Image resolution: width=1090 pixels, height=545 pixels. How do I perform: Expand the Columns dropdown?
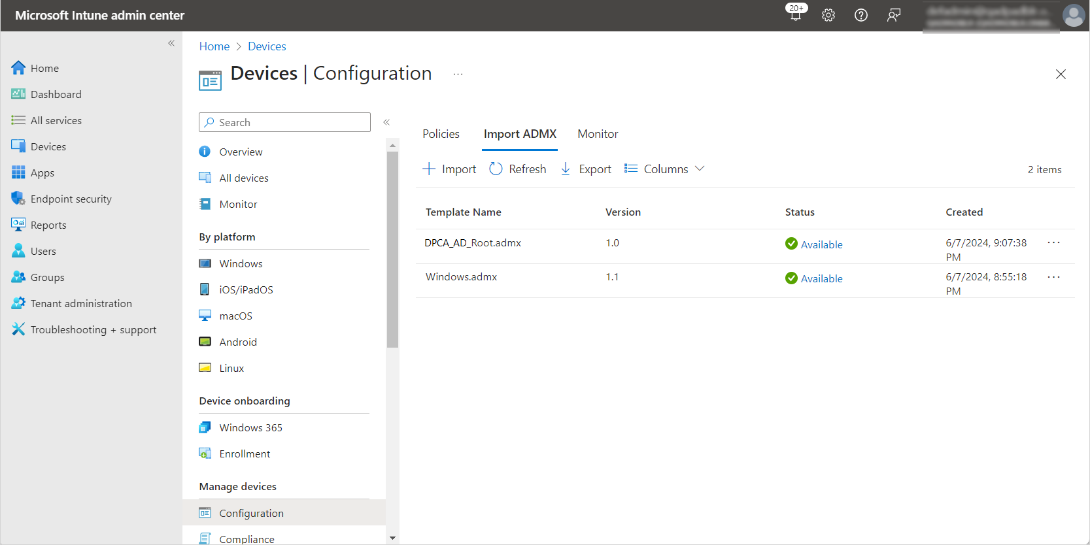664,169
